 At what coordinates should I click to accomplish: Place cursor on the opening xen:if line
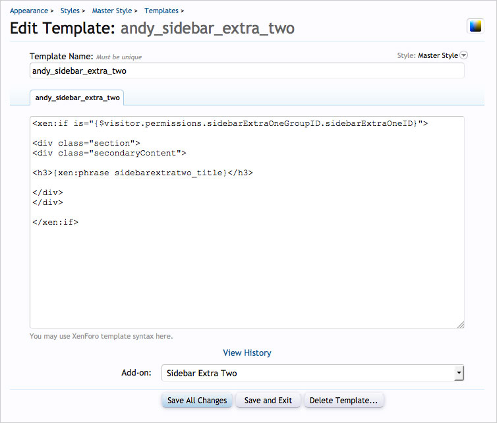pyautogui.click(x=230, y=123)
